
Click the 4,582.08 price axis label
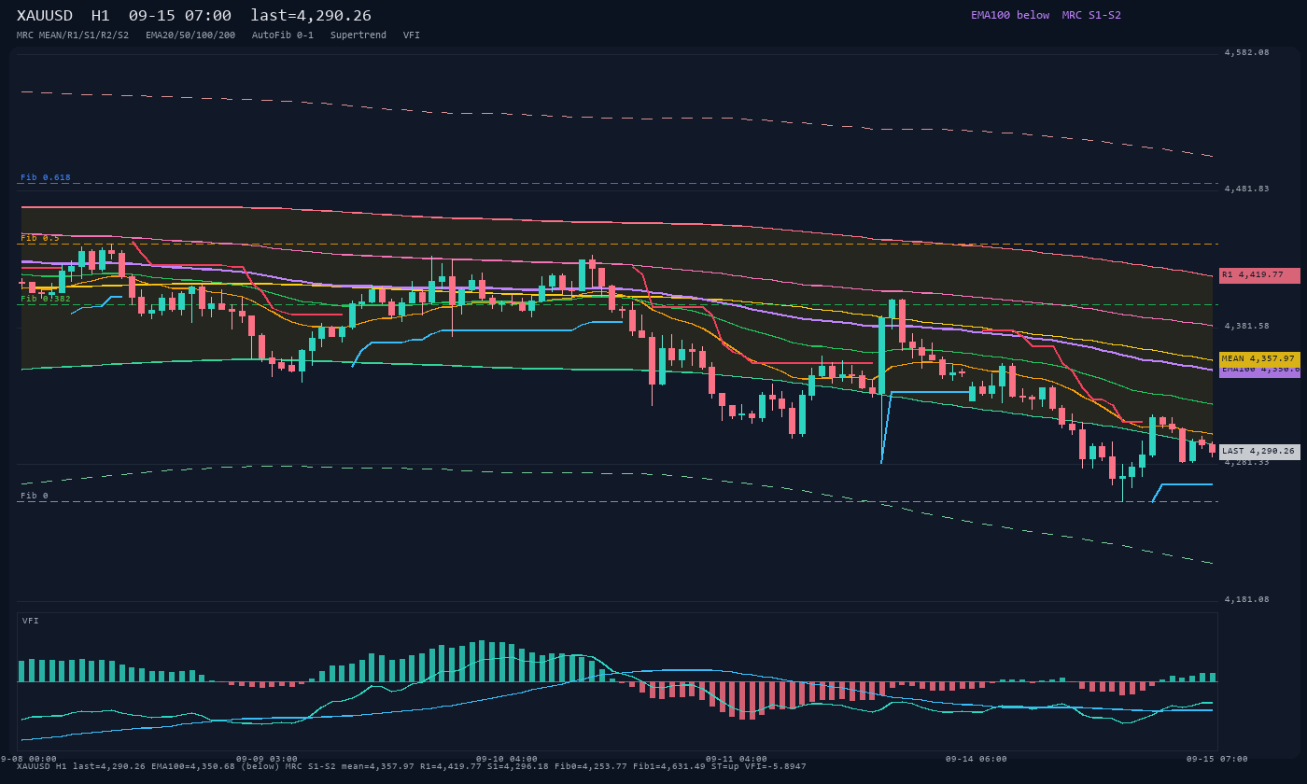(1246, 52)
